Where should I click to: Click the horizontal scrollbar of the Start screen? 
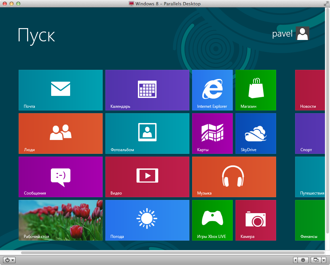point(172,252)
